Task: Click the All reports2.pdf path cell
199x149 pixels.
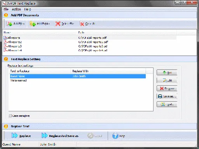Action: [93, 42]
